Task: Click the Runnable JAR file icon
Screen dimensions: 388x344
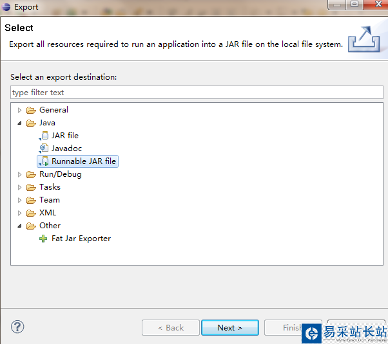Action: [x=43, y=161]
